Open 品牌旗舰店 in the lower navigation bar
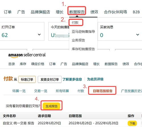 coord(80,64)
